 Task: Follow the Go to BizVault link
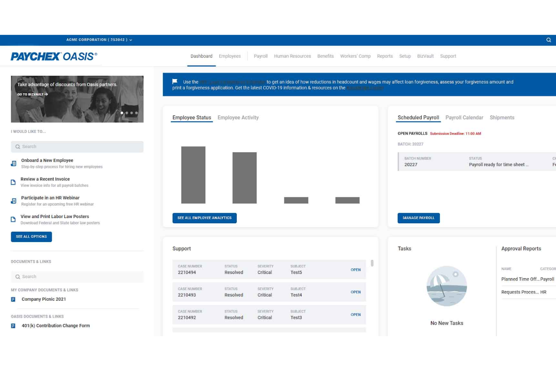(32, 94)
